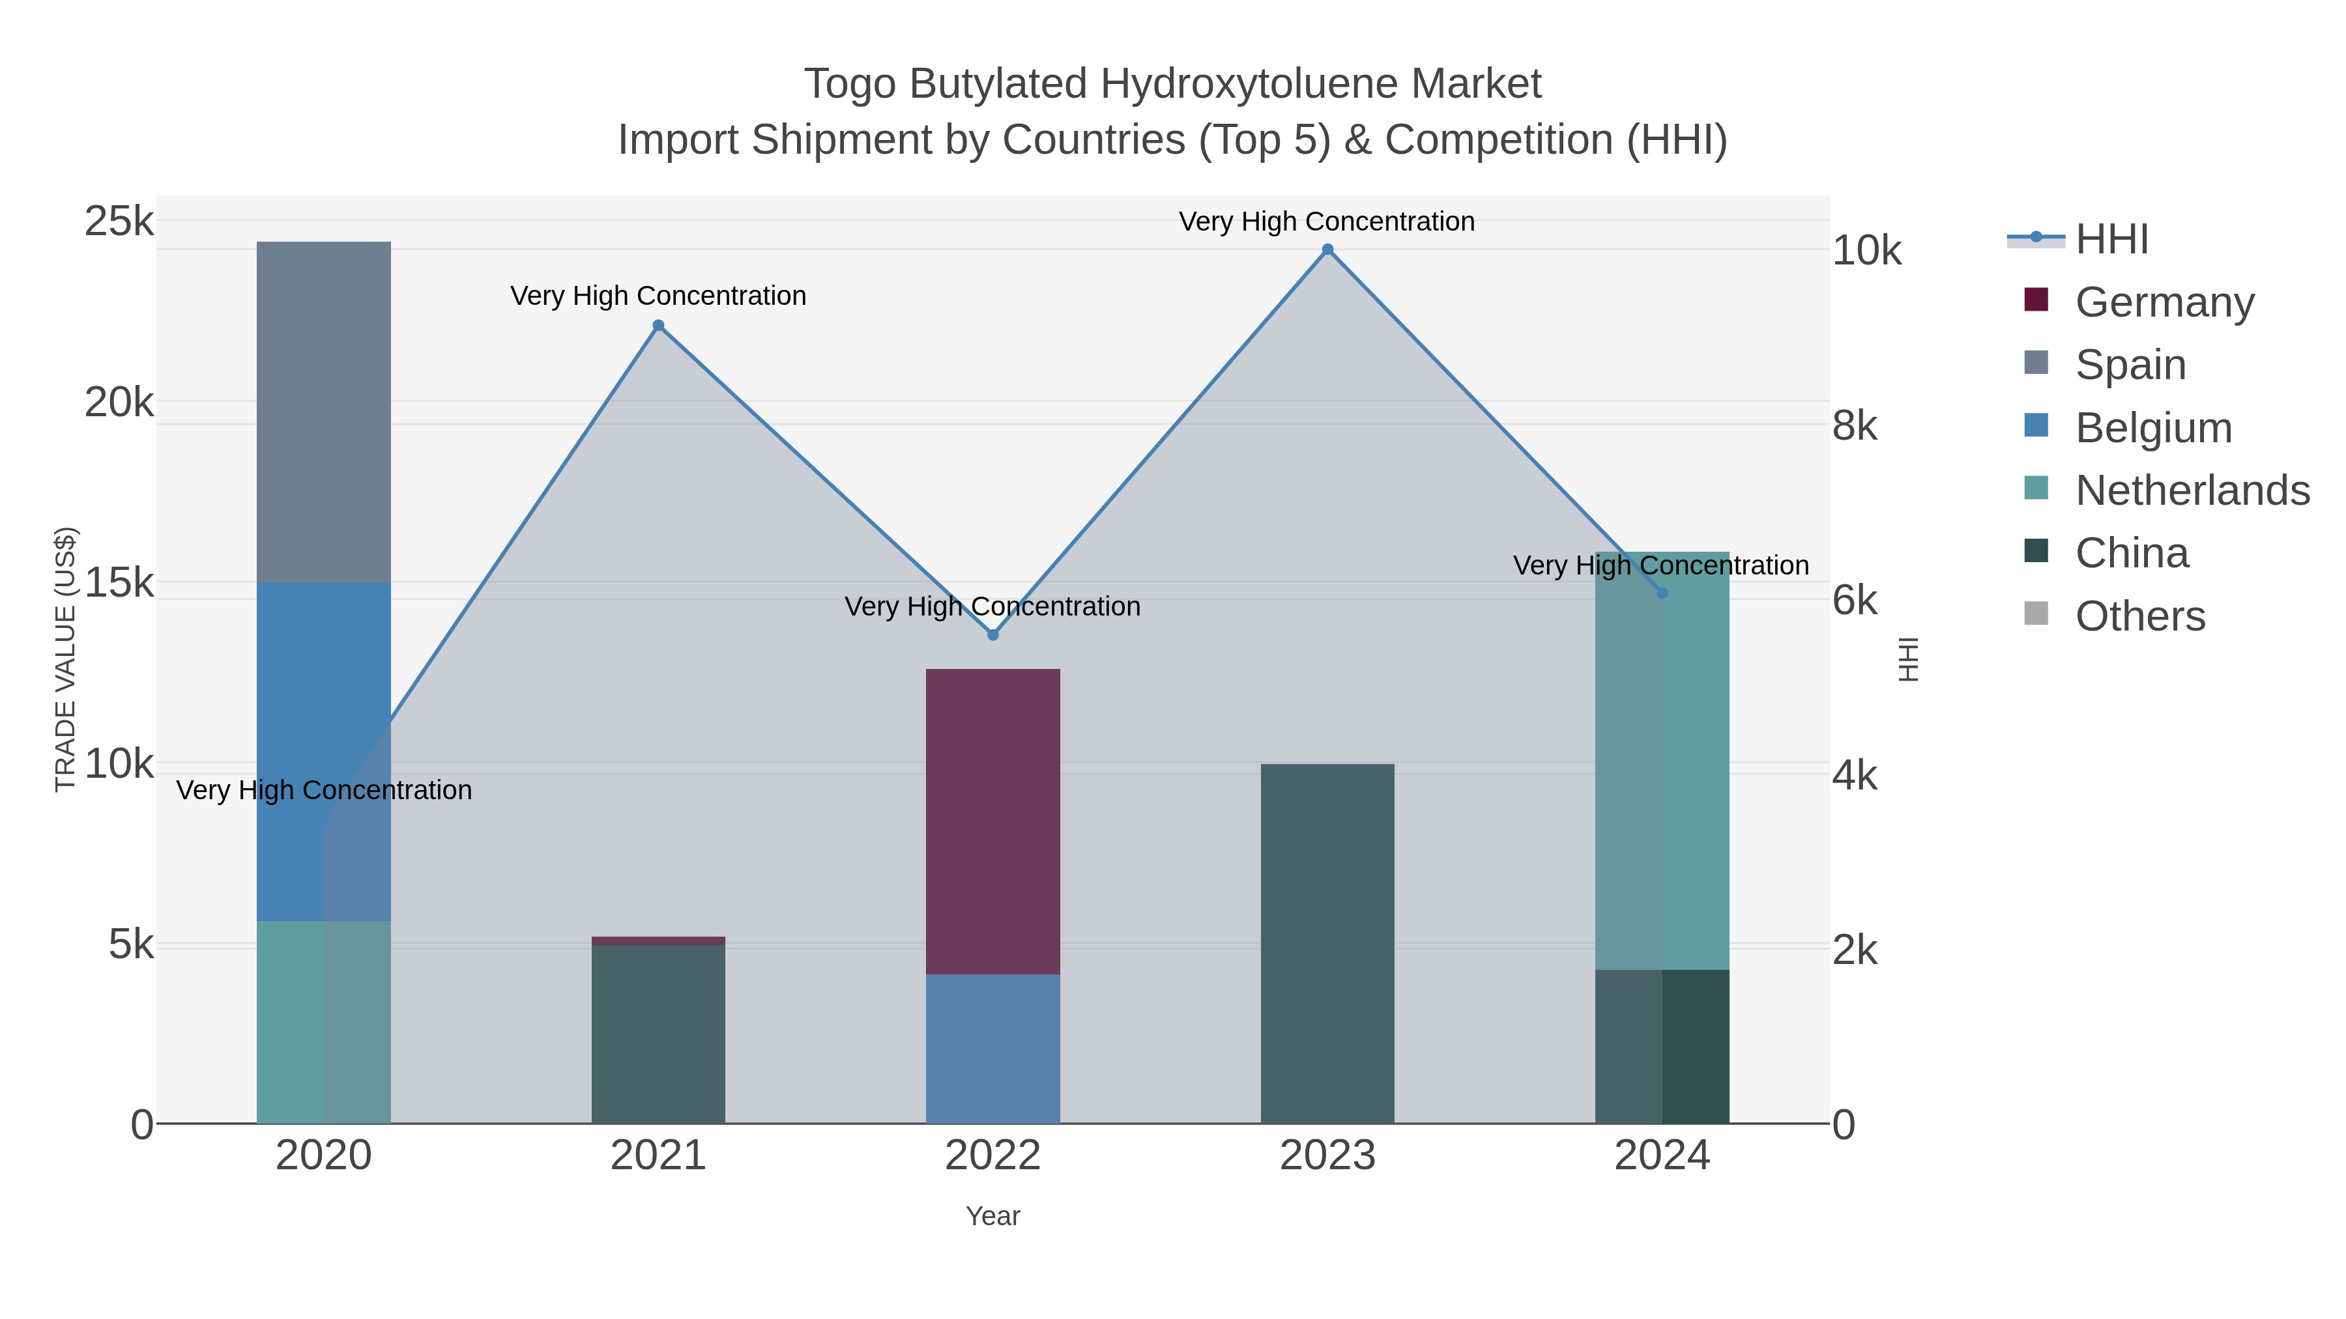Click the 6k HHI axis tick label

coord(1855,600)
